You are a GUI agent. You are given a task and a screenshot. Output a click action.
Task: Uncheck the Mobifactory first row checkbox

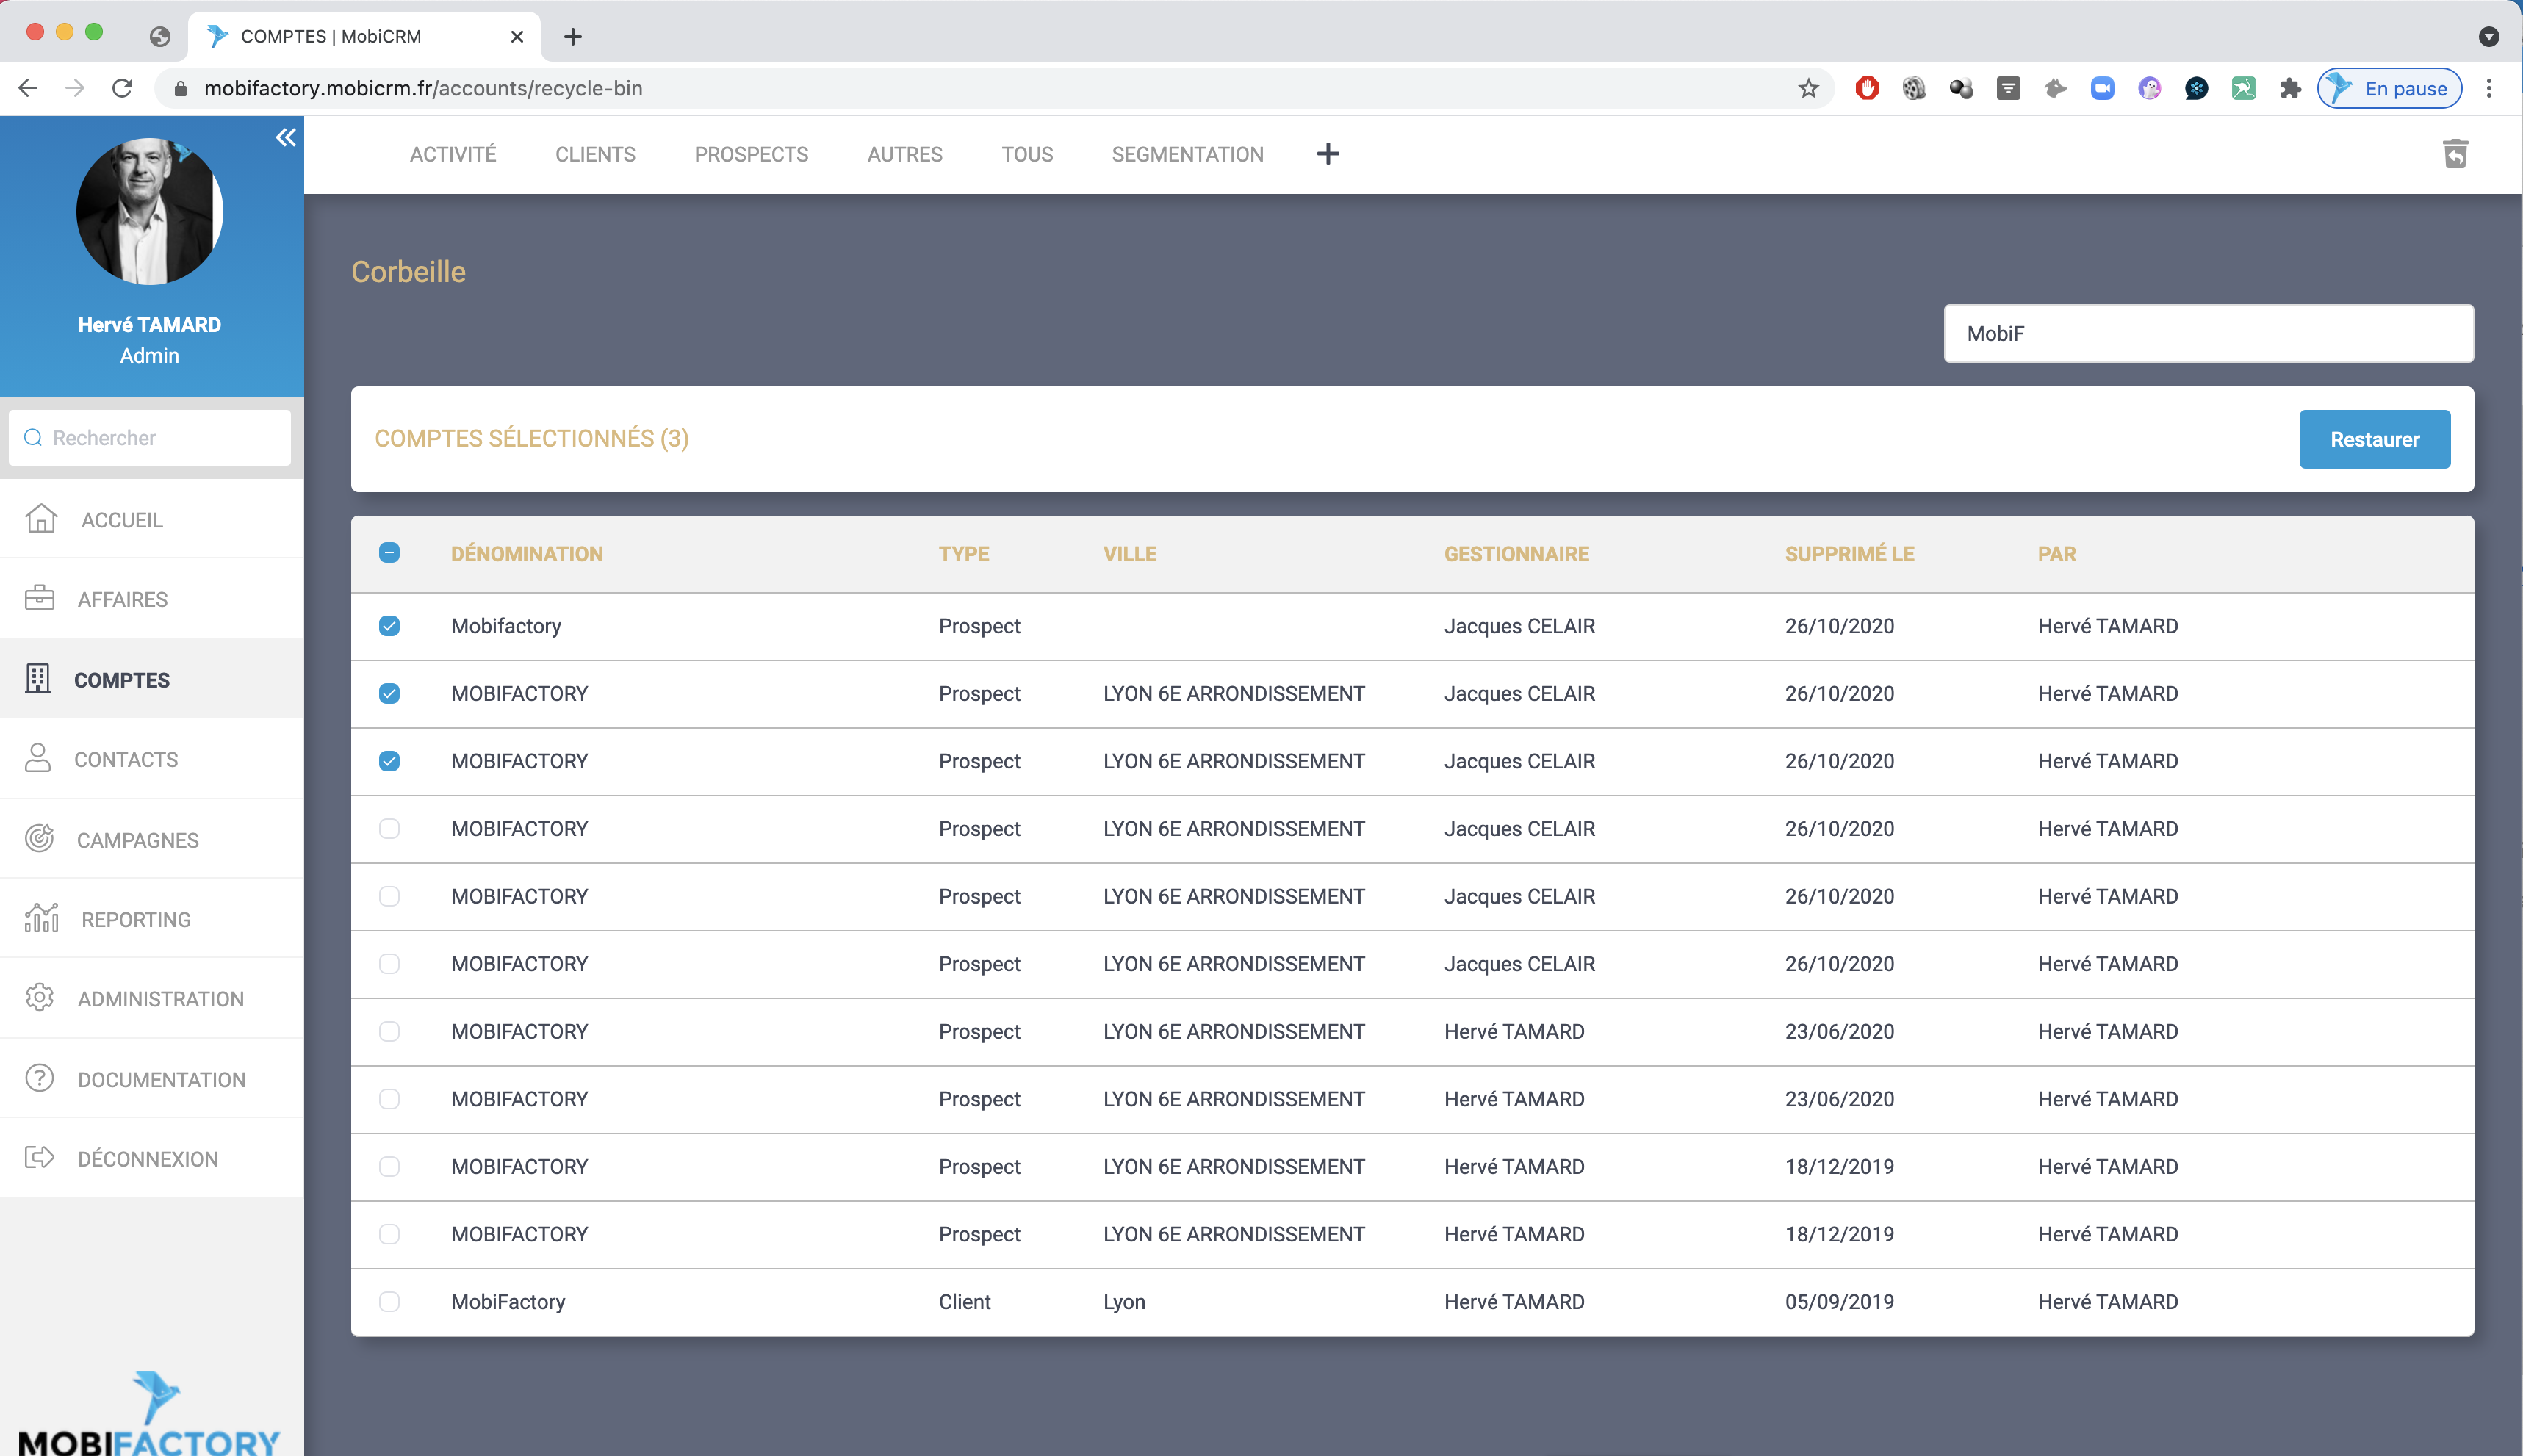tap(389, 626)
